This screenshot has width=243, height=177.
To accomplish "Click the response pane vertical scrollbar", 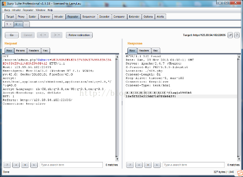I will click(x=239, y=108).
